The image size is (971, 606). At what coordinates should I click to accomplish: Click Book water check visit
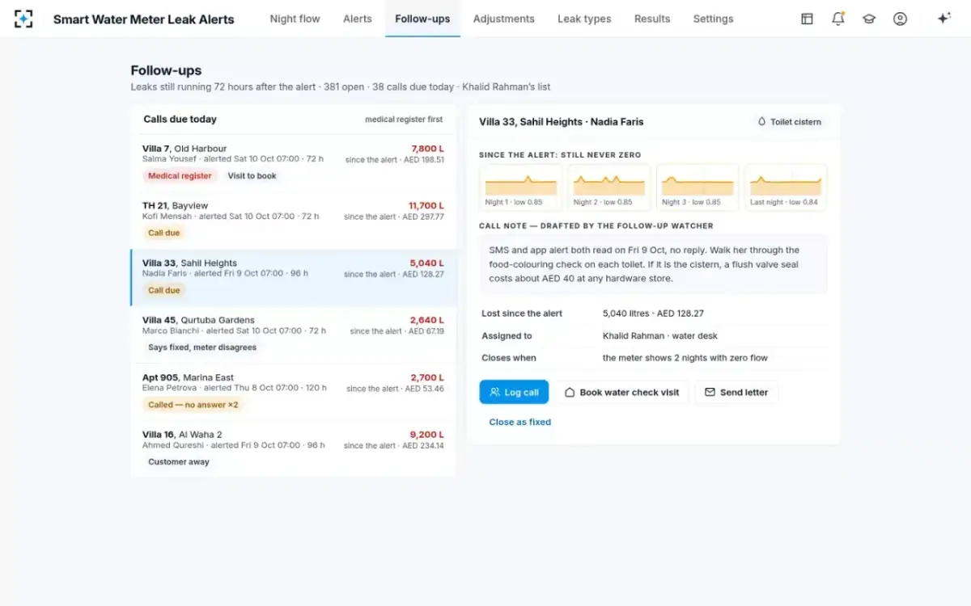point(621,392)
